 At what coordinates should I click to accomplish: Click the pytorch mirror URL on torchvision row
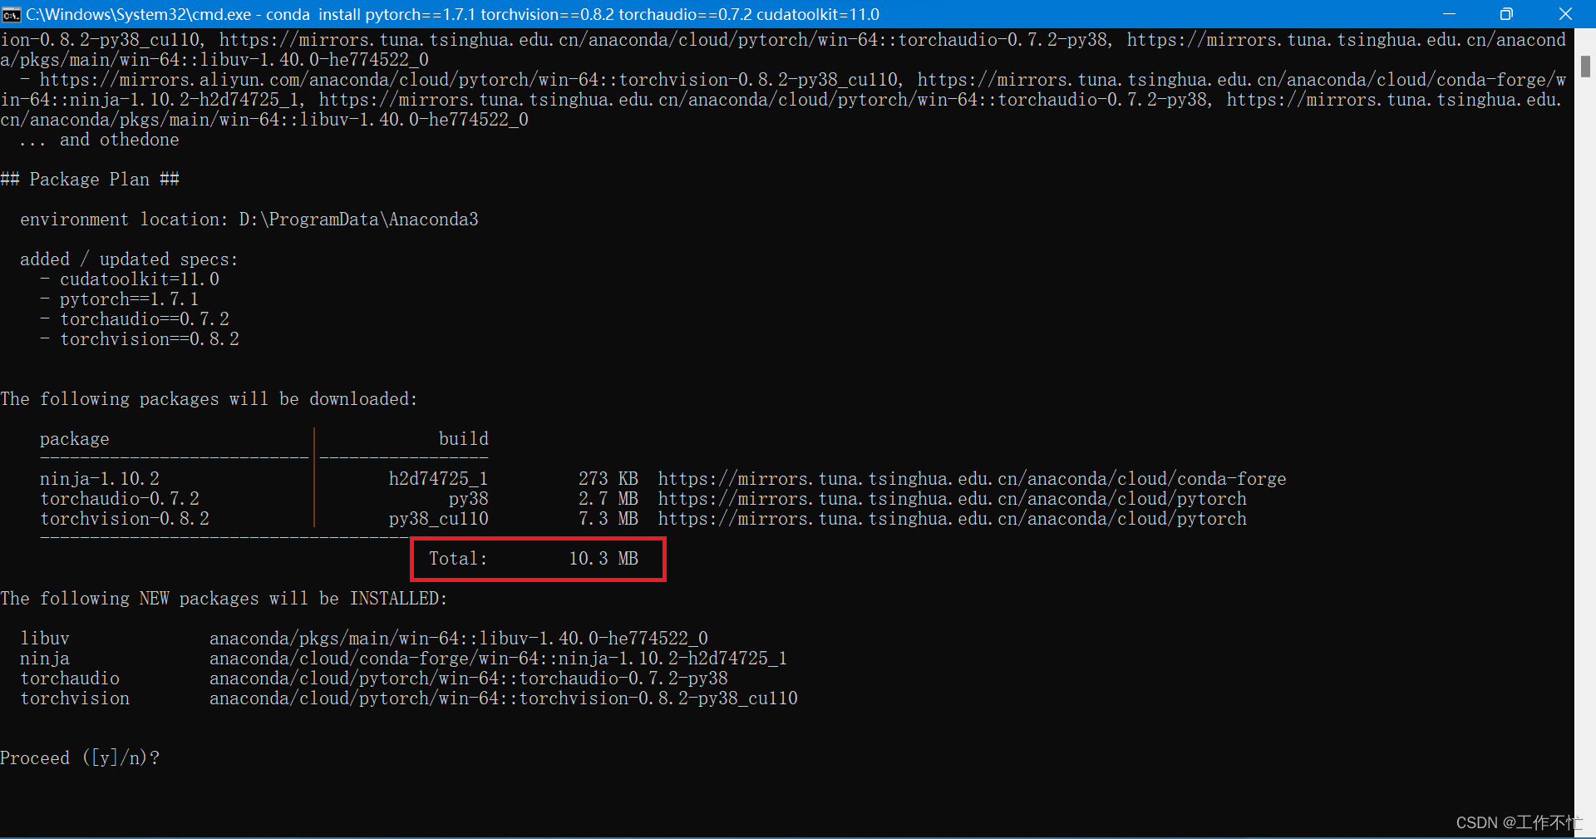(952, 519)
